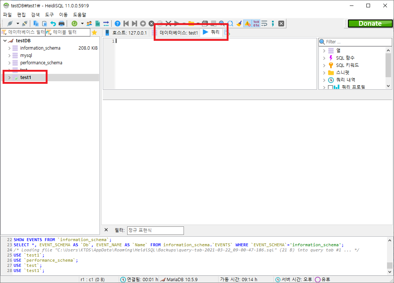Click the 테이블 필터 input field
This screenshot has width=394, height=283.
[x=68, y=32]
